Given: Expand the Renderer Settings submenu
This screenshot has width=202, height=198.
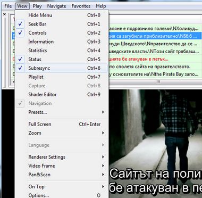Looking at the screenshot, I should point(62,157).
